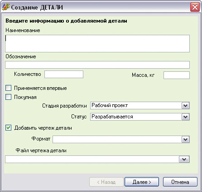This screenshot has width=202, height=192.
Task: Click the Отмена button
Action: coord(180,182)
